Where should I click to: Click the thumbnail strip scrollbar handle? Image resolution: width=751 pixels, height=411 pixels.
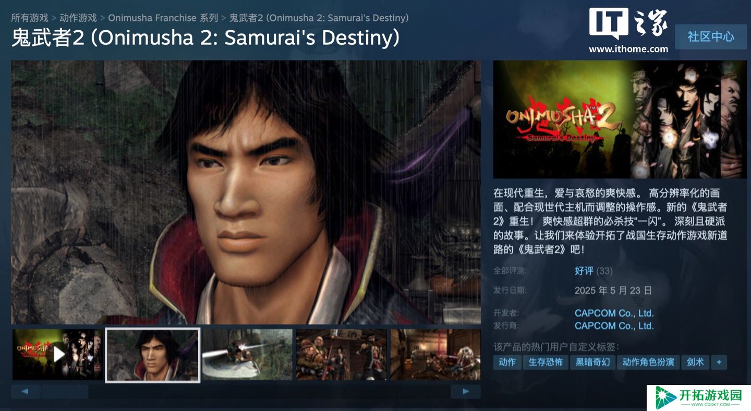click(65, 392)
